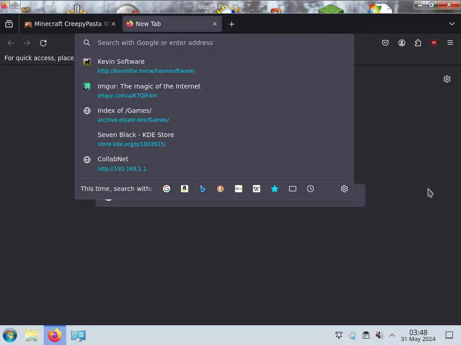
Task: Open notifications bell in system tray
Action: 339,335
